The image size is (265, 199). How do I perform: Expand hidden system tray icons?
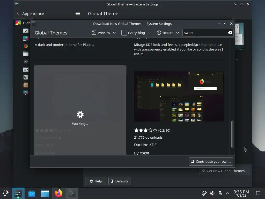click(x=227, y=193)
